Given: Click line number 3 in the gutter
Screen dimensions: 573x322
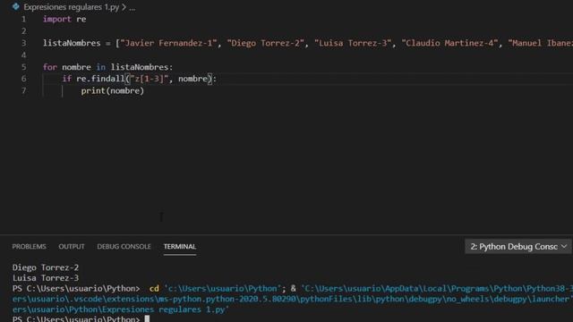Looking at the screenshot, I should coord(24,43).
